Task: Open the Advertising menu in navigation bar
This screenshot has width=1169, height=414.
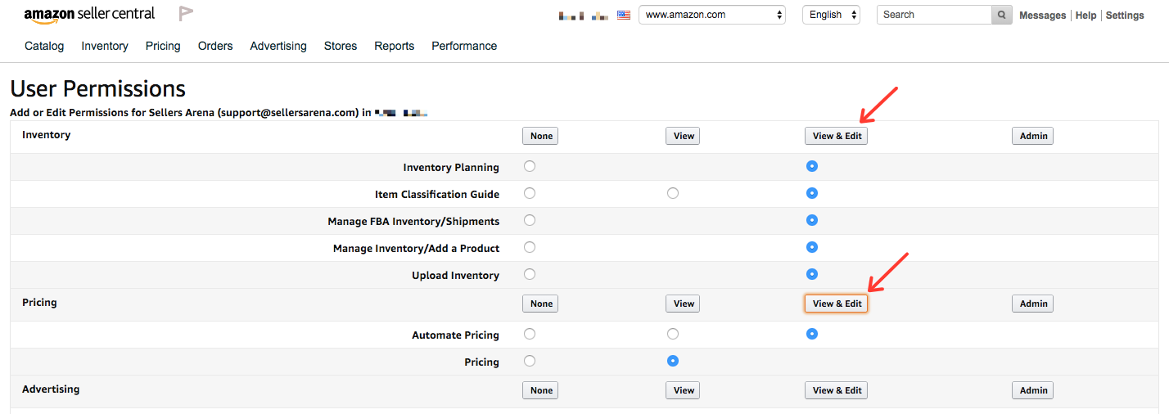Action: point(278,46)
